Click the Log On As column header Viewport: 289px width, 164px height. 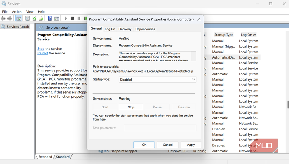click(249, 35)
